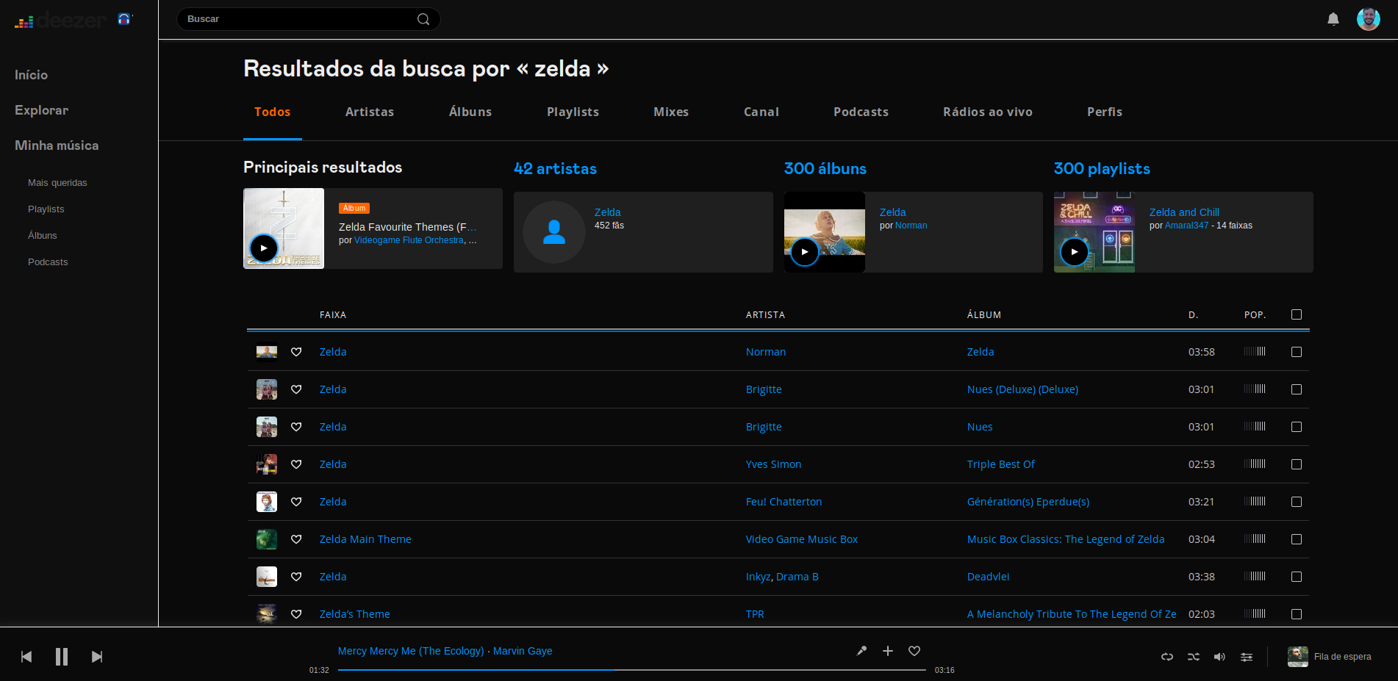Image resolution: width=1398 pixels, height=681 pixels.
Task: Skip to the next track
Action: 97,657
